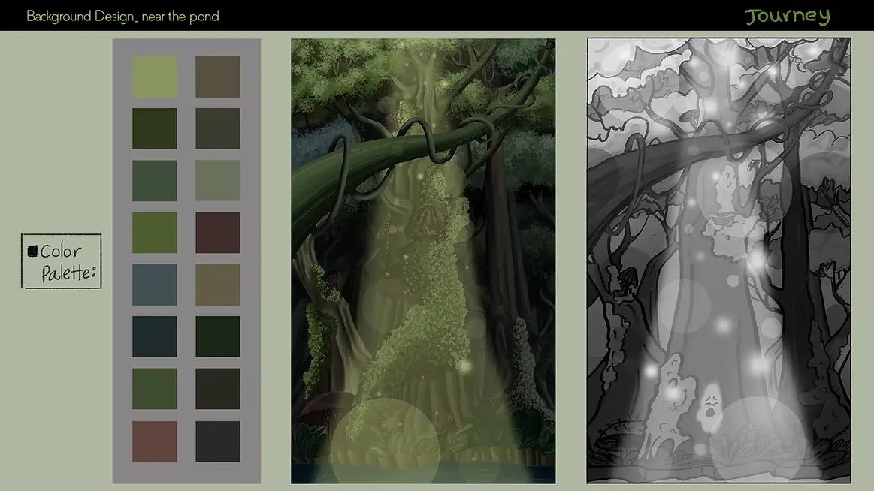Image resolution: width=874 pixels, height=491 pixels.
Task: Click second-row right dark gray-olive swatch
Action: pos(218,128)
